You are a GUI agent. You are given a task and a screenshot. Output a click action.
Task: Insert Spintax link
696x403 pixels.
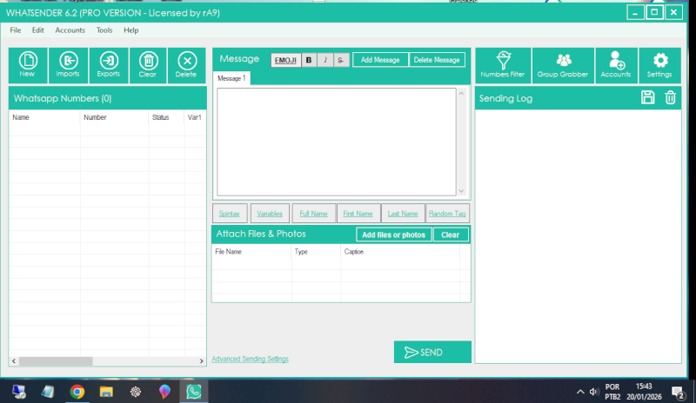point(230,214)
